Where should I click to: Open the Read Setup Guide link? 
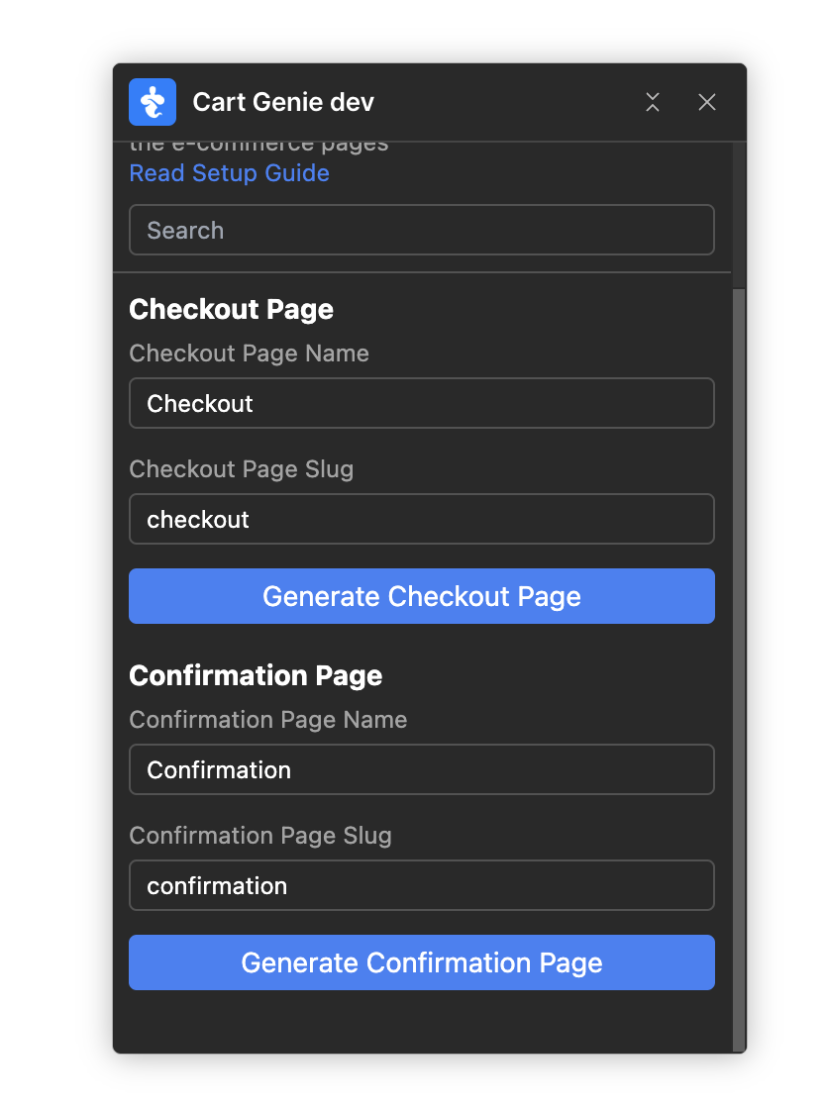pyautogui.click(x=229, y=173)
